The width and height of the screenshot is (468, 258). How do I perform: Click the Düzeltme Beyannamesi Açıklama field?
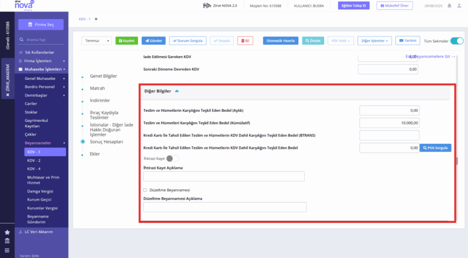[225, 207]
